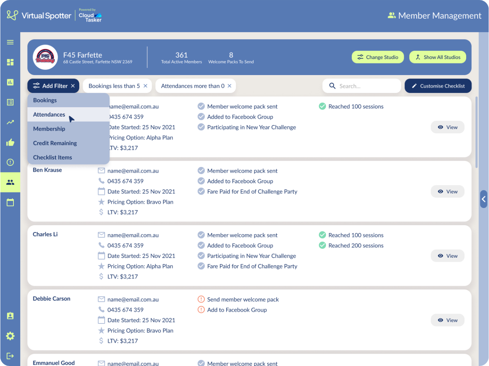
Task: View Ben Krause's member details
Action: pos(448,192)
